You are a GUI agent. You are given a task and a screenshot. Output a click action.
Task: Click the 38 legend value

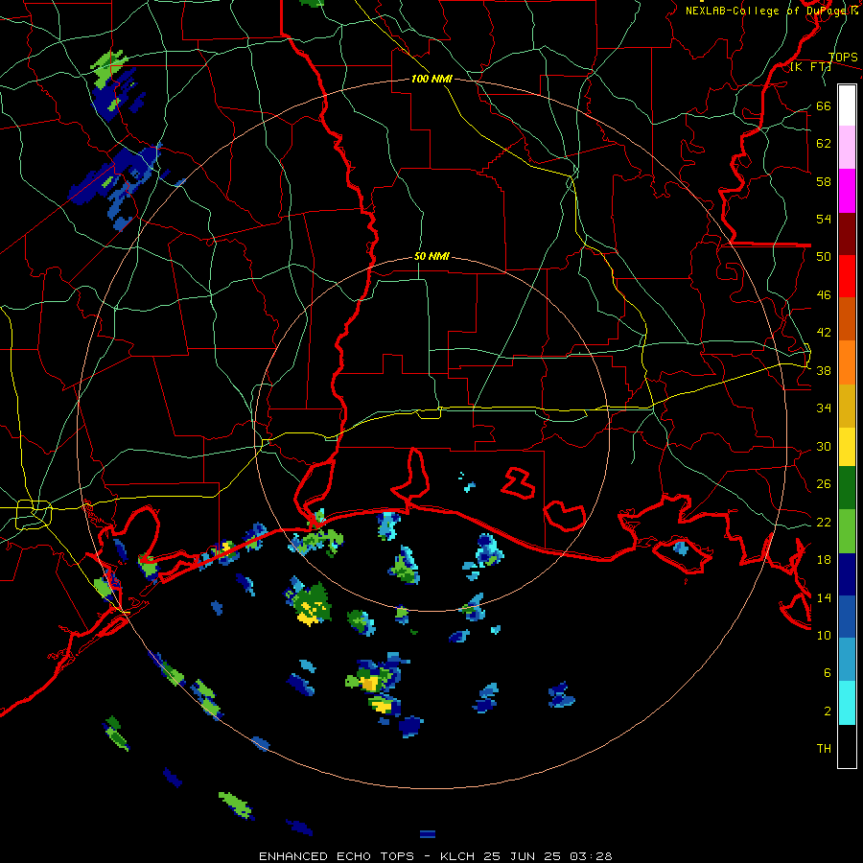pos(824,371)
